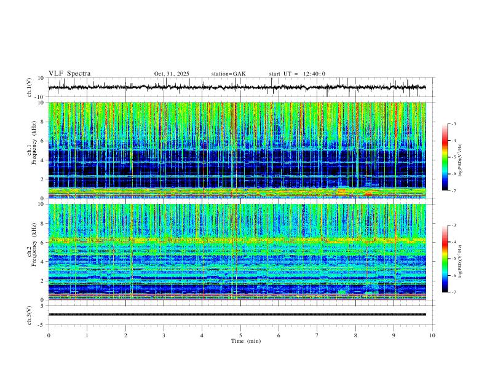Click time axis tick label "6"
The image size is (487, 376).
279,335
